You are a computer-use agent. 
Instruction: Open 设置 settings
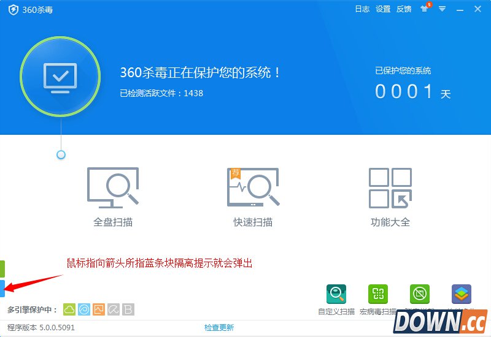tap(383, 9)
